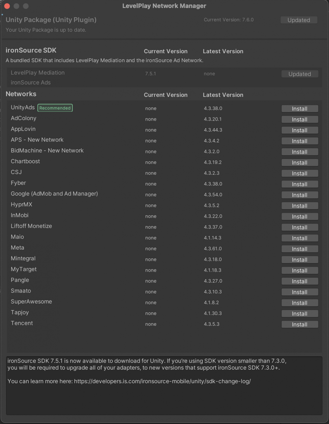Click the Recommended badge beside UnityAds

coord(55,108)
